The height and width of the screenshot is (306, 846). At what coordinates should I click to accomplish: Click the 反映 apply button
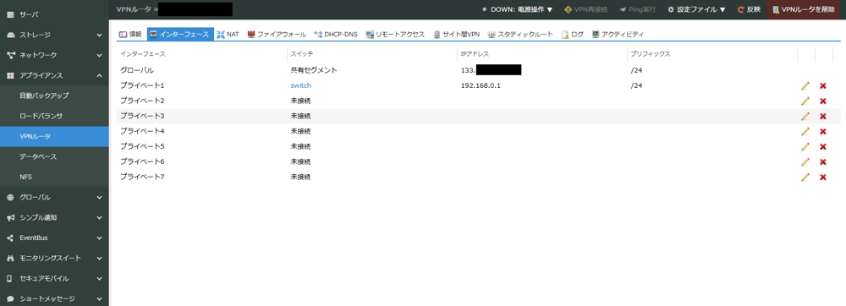click(749, 9)
